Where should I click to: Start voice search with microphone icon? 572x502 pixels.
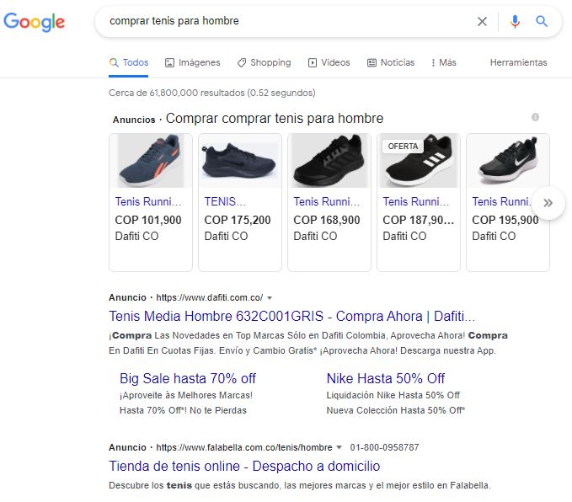click(x=515, y=22)
